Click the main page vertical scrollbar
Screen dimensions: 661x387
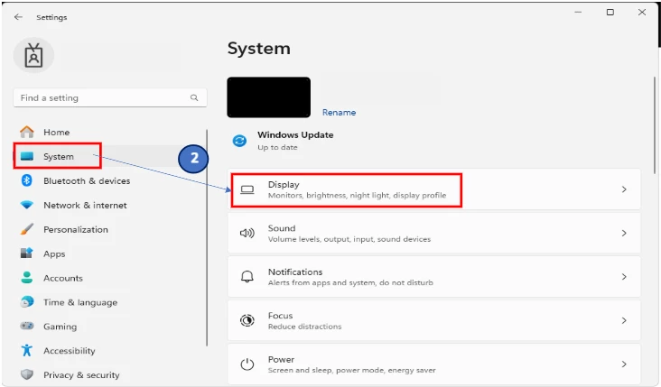(655, 124)
